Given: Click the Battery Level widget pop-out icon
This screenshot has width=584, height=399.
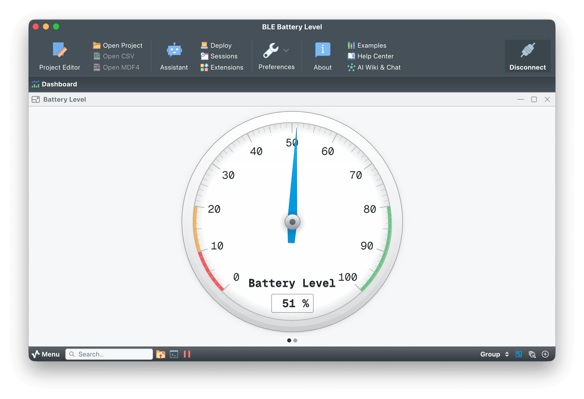Looking at the screenshot, I should click(x=36, y=99).
